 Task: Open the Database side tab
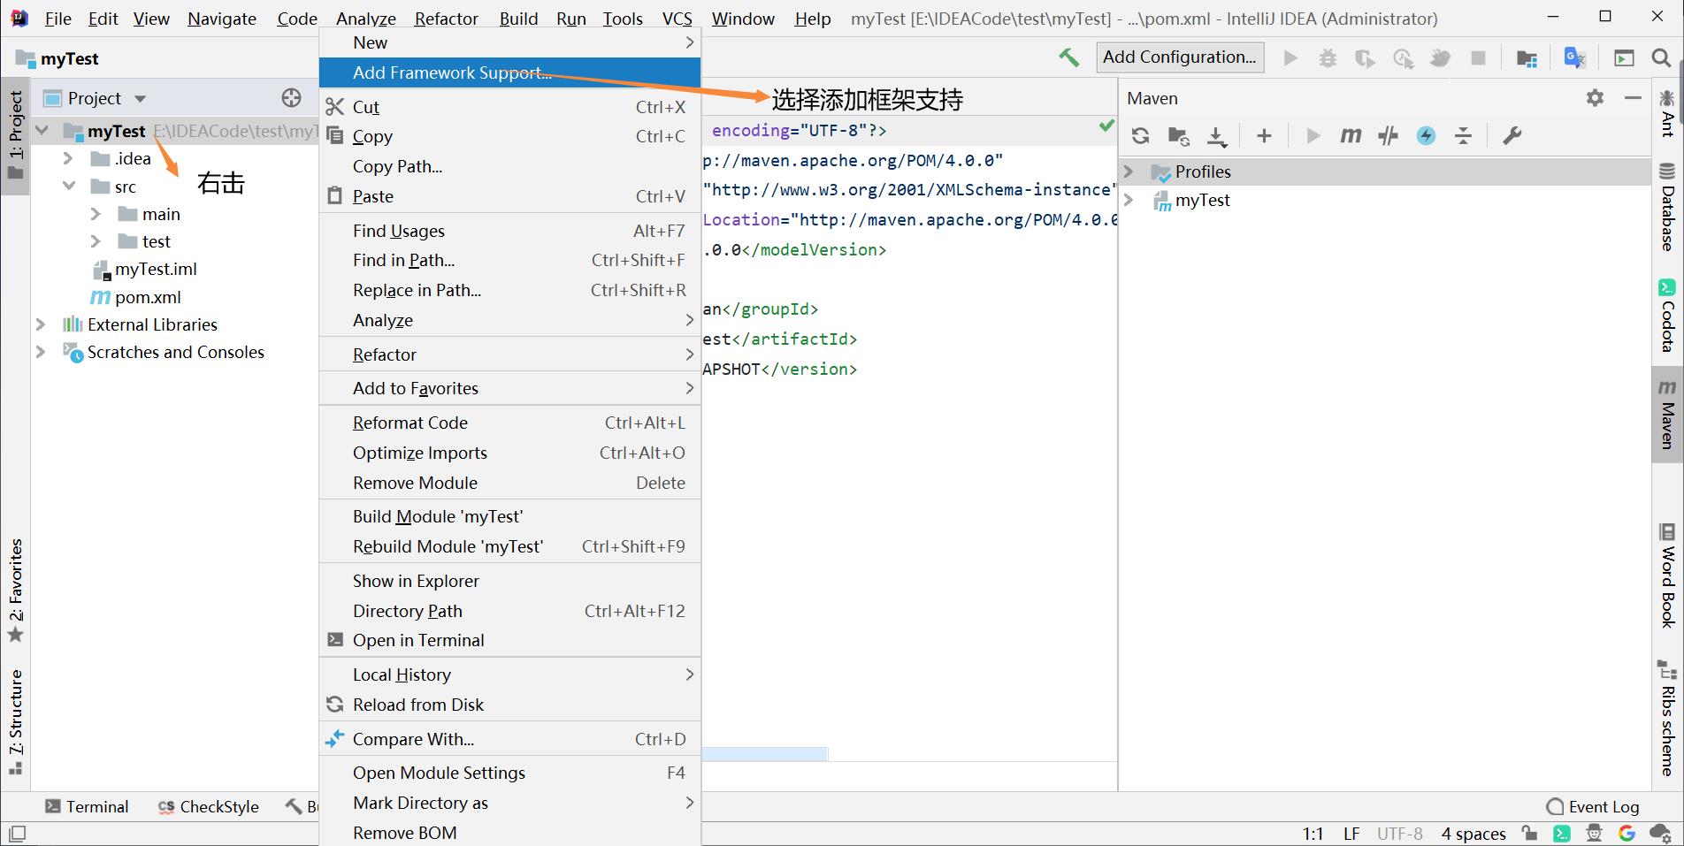pos(1667,207)
